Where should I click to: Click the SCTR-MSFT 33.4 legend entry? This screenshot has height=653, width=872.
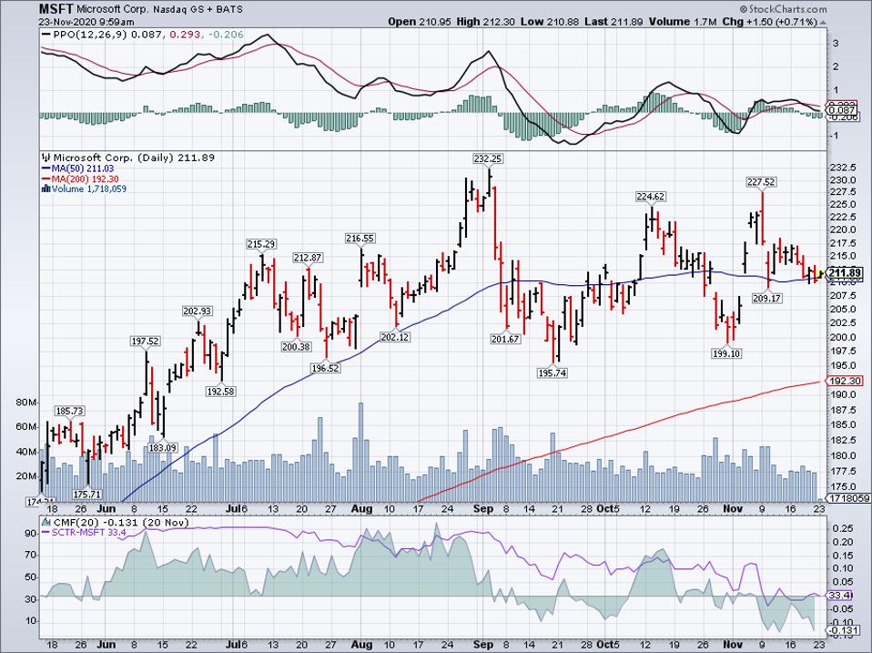pyautogui.click(x=85, y=532)
